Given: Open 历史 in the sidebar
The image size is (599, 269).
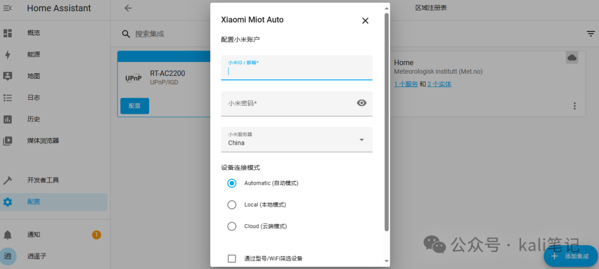Looking at the screenshot, I should click(x=53, y=119).
